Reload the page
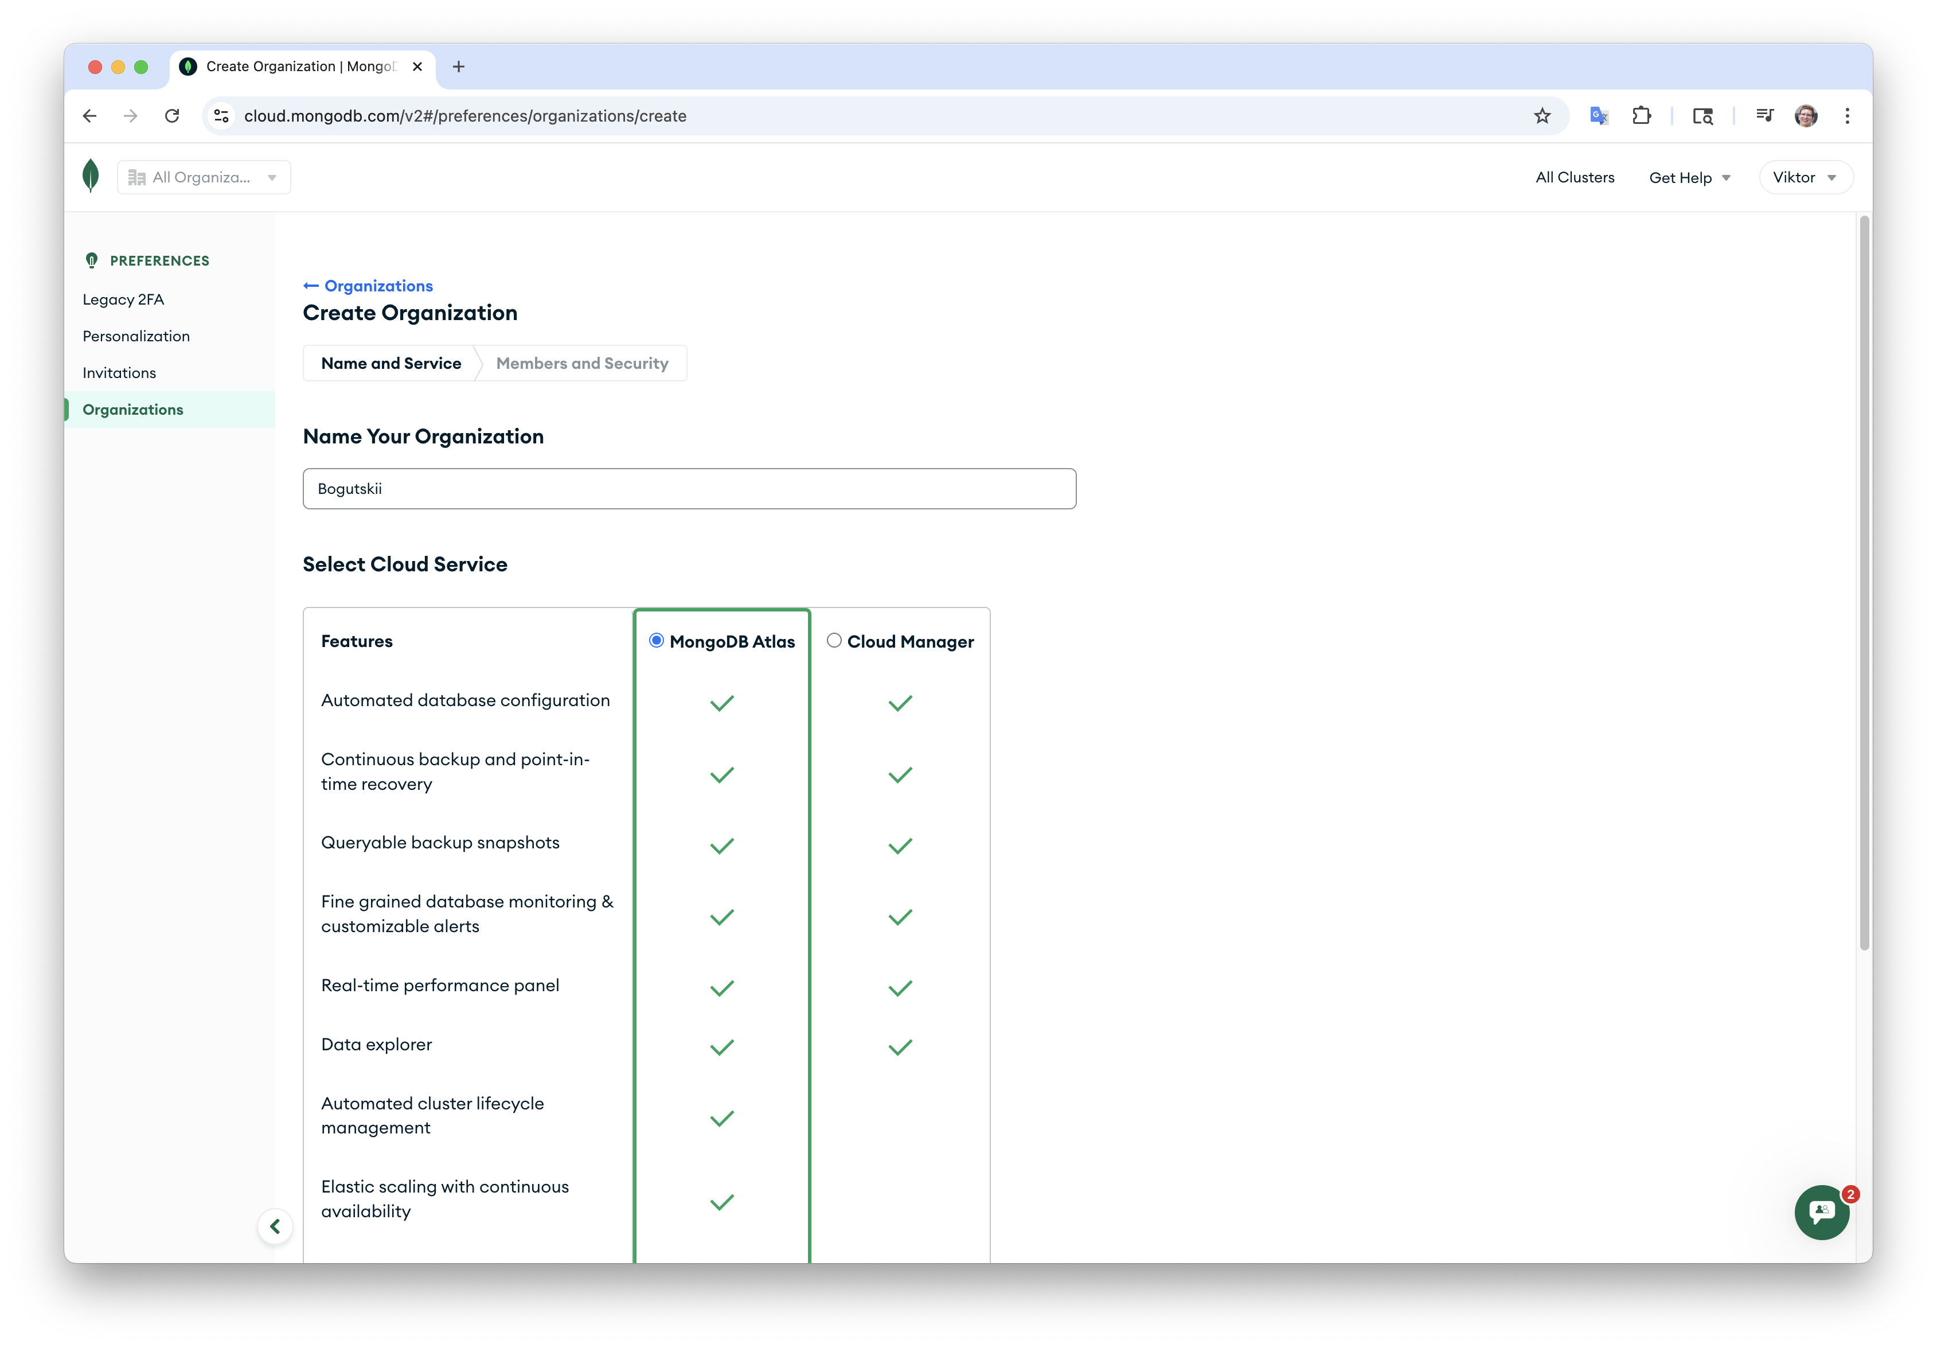The height and width of the screenshot is (1348, 1937). click(x=172, y=116)
